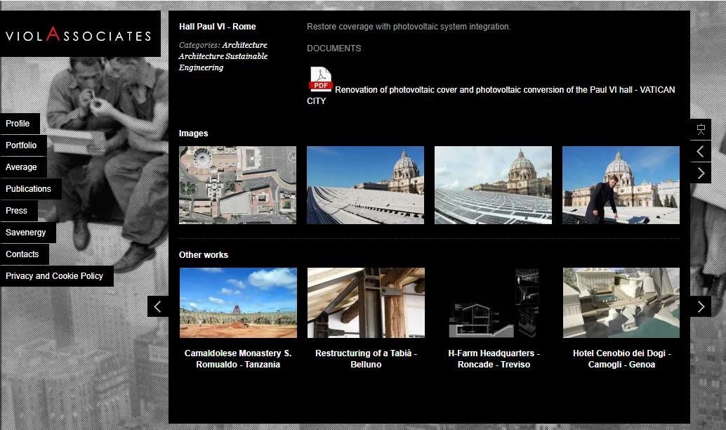Open the Profile menu item
Image resolution: width=726 pixels, height=430 pixels.
click(x=18, y=124)
